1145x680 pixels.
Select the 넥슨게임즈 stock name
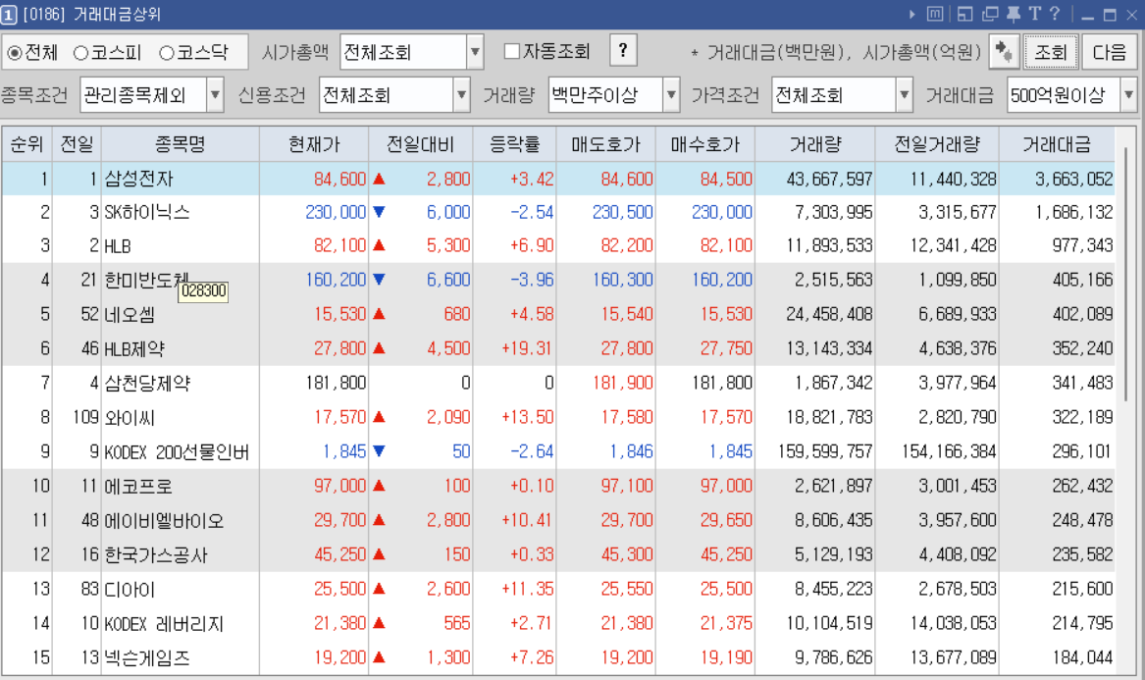[x=147, y=657]
